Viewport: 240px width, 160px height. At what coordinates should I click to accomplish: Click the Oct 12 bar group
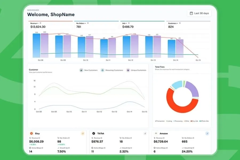[x=131, y=46]
